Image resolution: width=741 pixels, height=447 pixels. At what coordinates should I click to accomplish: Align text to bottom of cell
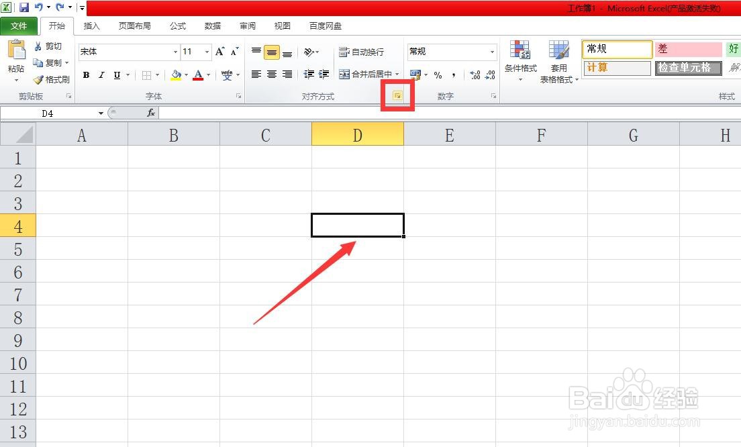[287, 53]
